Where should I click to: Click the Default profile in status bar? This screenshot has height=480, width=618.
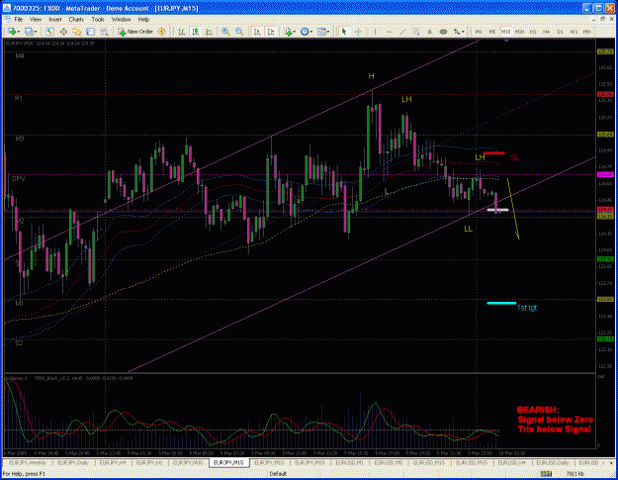click(x=278, y=474)
